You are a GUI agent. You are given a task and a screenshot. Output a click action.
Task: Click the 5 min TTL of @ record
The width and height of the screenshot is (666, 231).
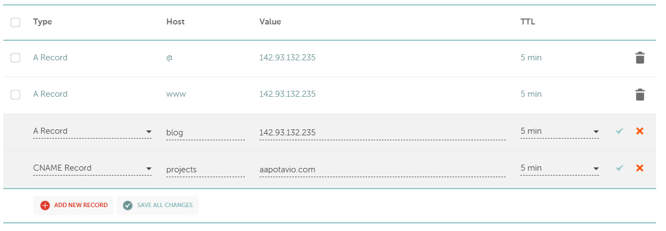point(531,58)
